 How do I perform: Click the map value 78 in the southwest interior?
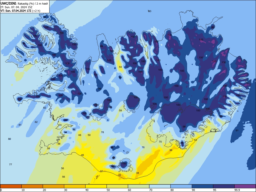[102, 132]
